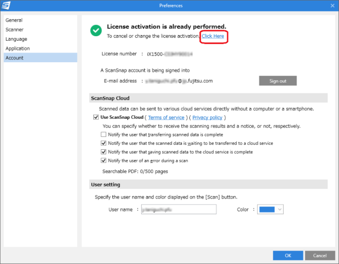
Task: Open the Terms of service link
Action: (166, 118)
